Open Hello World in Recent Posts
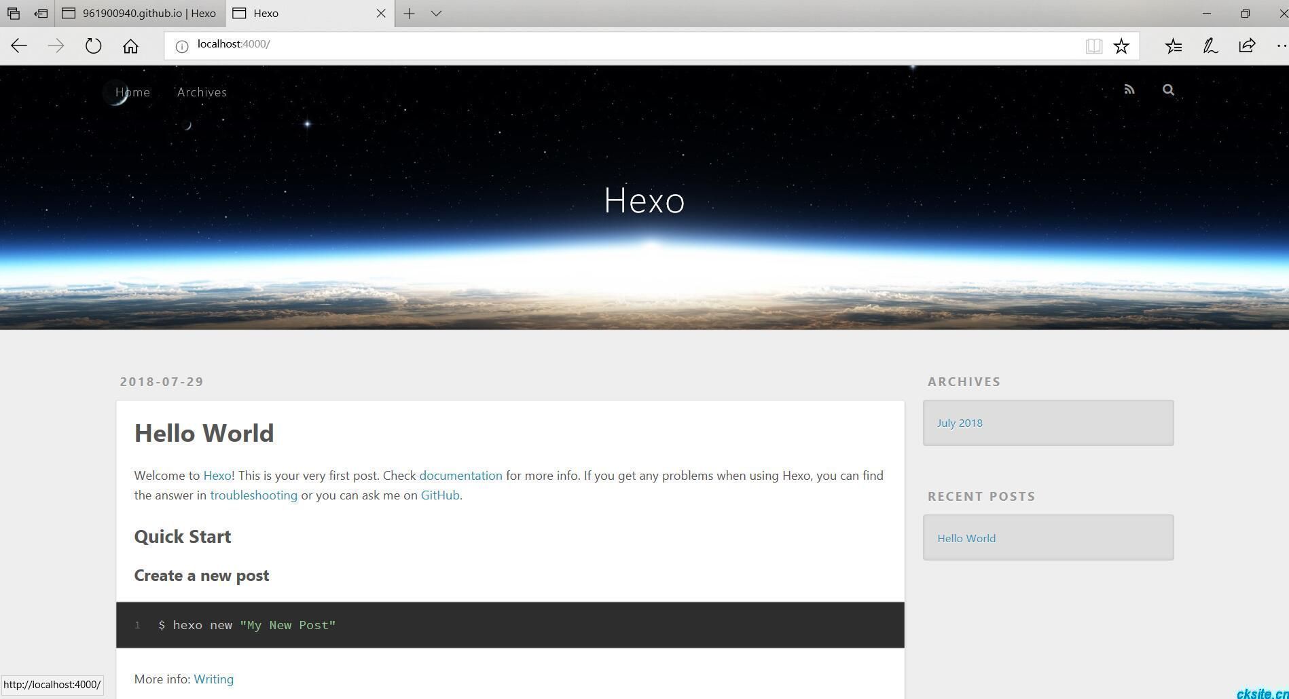1289x699 pixels. tap(966, 538)
